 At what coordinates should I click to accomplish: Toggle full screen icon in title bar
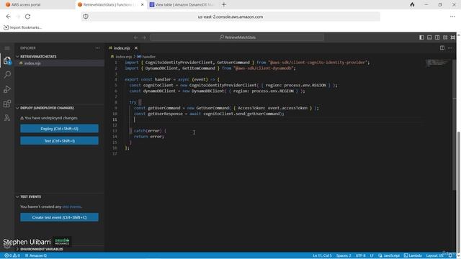[453, 37]
